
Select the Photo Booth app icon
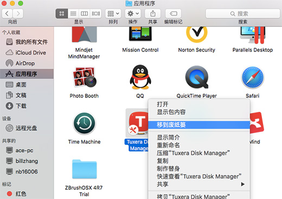coord(84,77)
